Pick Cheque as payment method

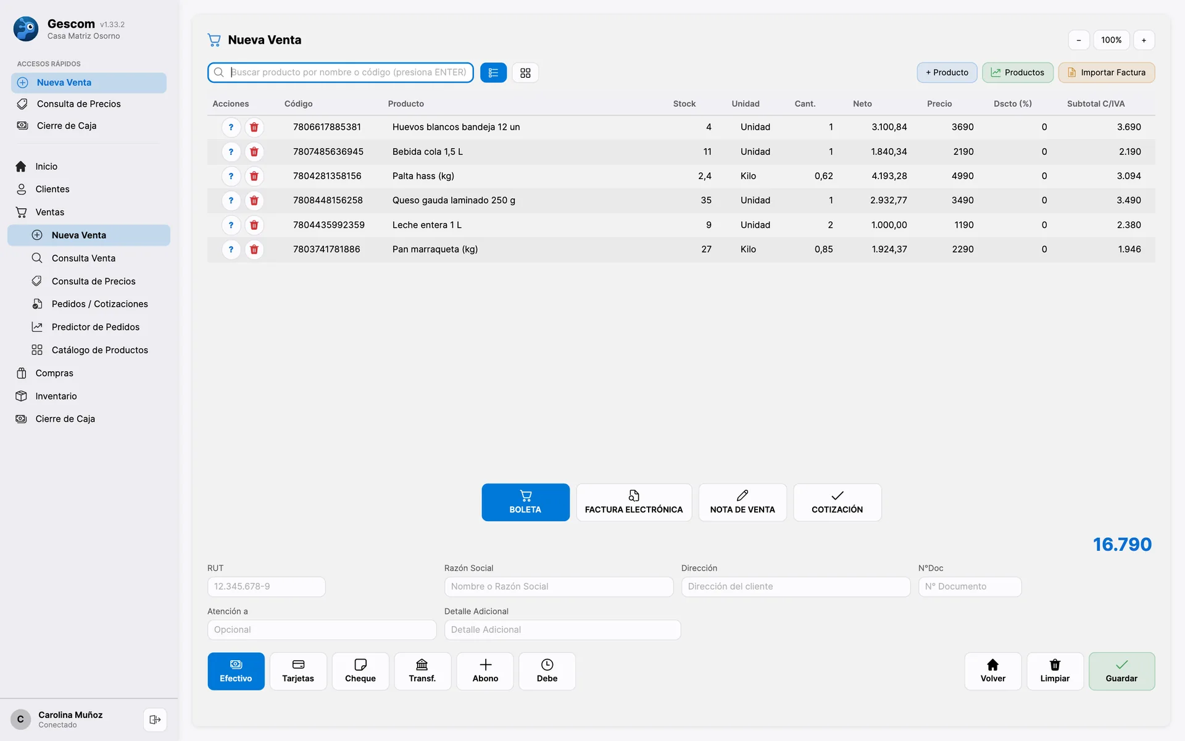360,671
